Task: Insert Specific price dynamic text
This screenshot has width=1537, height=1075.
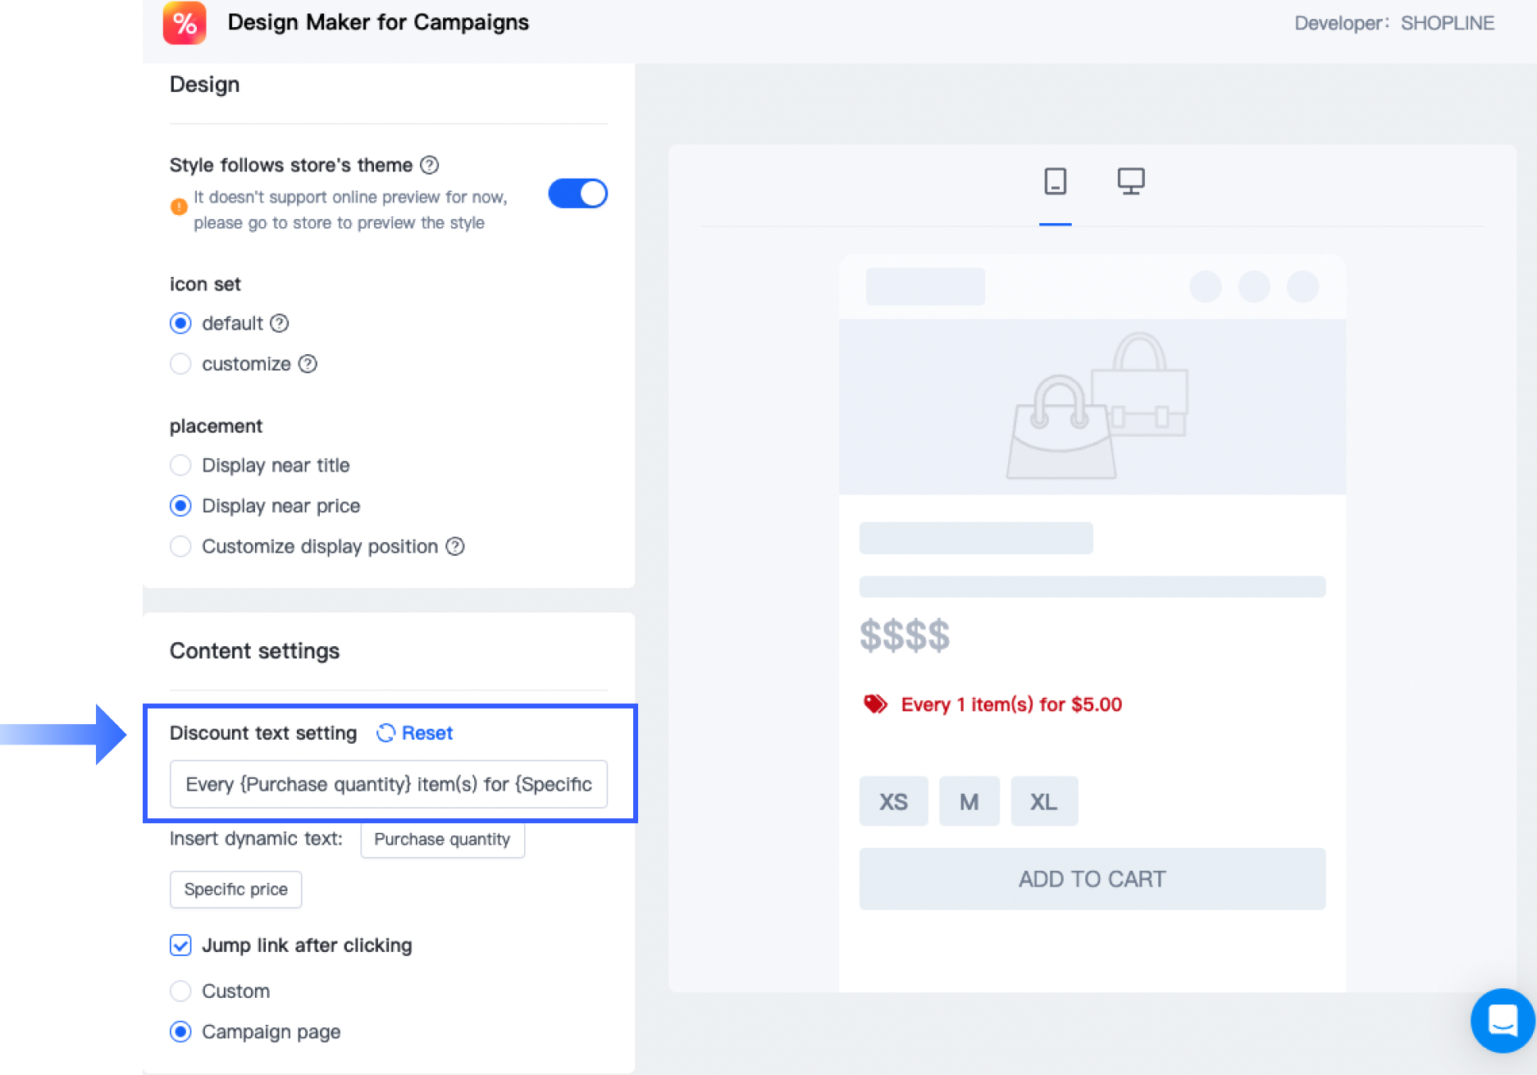Action: point(235,890)
